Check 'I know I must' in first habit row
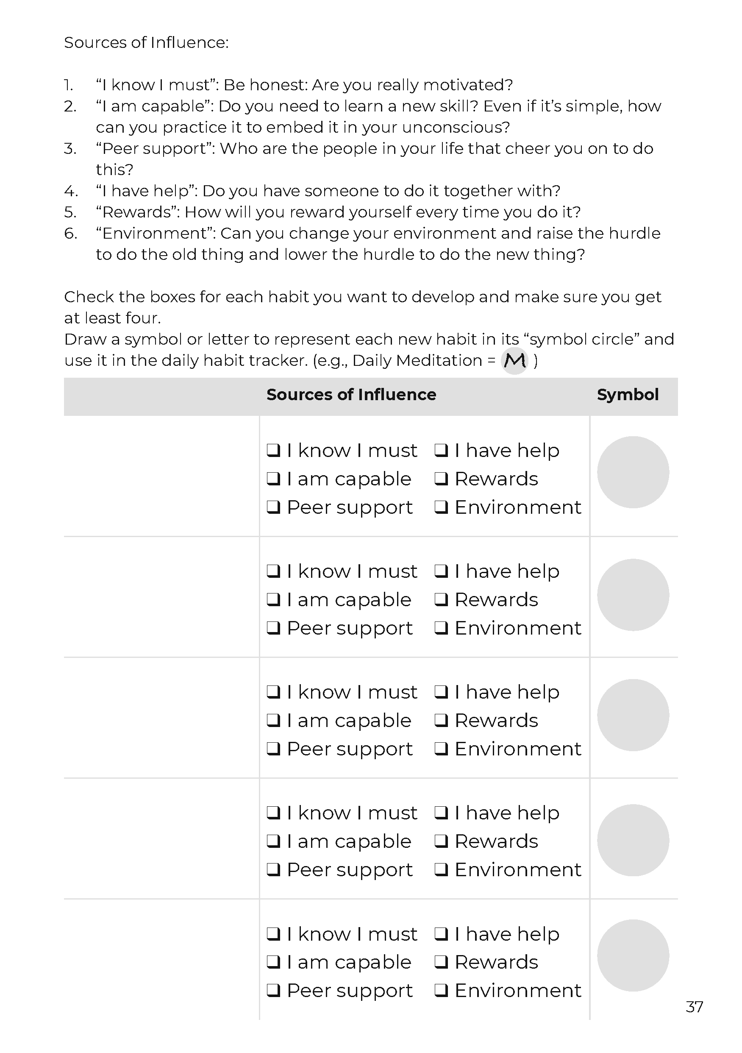The image size is (742, 1053). 274,450
